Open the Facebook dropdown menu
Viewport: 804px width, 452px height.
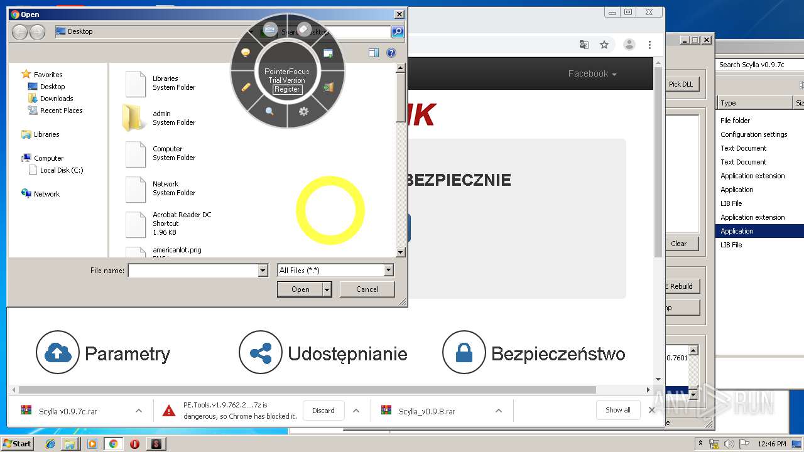pyautogui.click(x=592, y=73)
